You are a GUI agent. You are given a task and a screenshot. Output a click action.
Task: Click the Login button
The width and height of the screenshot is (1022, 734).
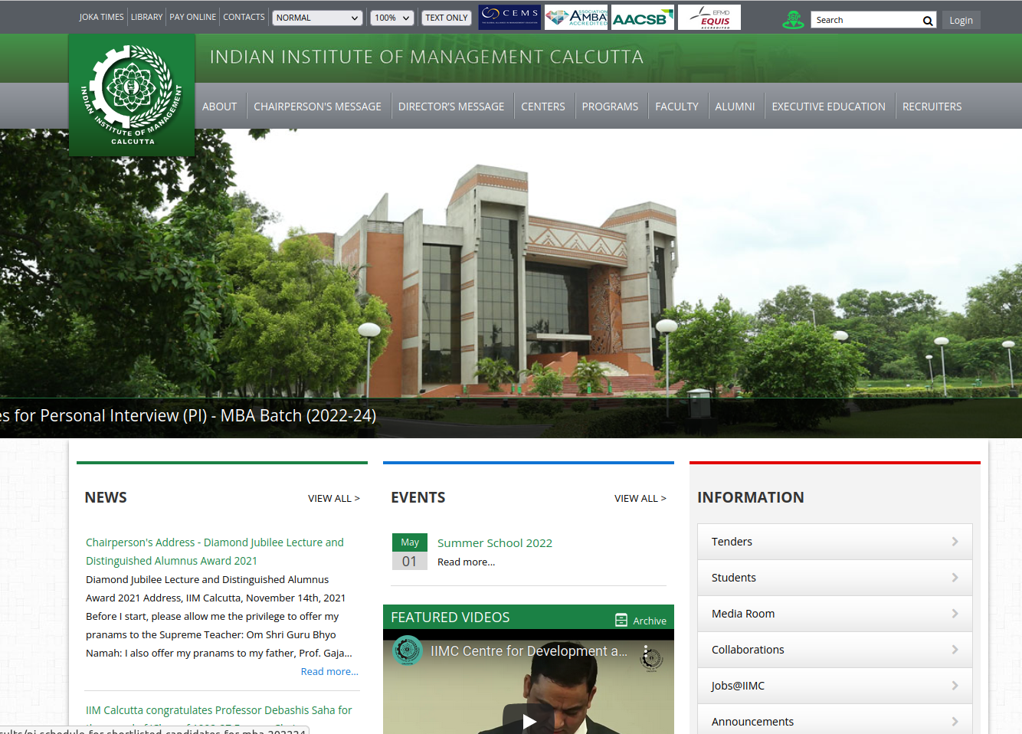961,20
